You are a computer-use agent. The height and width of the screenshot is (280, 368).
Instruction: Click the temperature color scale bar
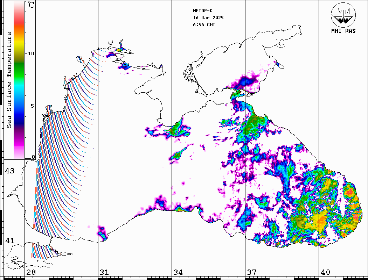point(19,80)
